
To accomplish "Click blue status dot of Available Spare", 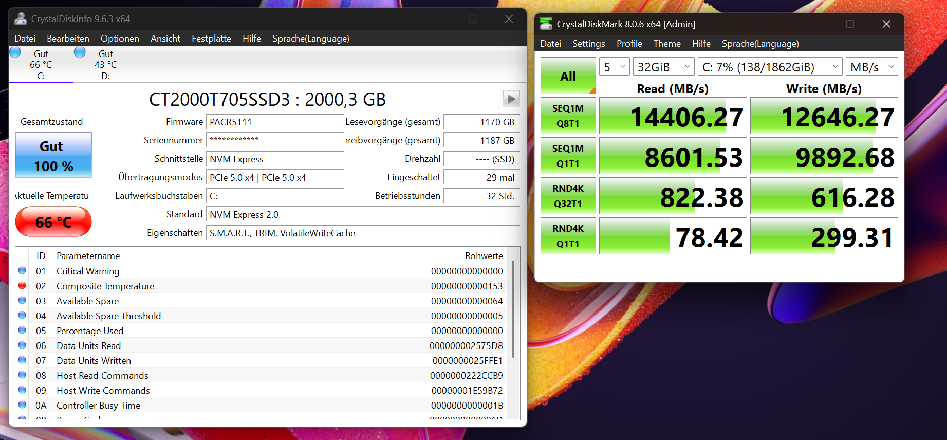I will (x=22, y=300).
